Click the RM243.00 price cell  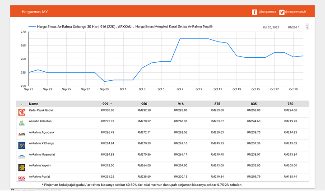tap(217, 166)
